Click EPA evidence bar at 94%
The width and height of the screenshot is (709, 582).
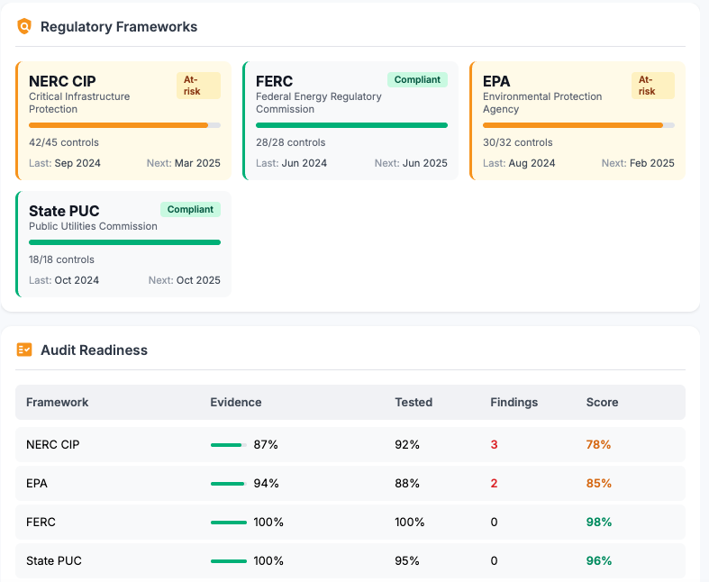click(229, 484)
